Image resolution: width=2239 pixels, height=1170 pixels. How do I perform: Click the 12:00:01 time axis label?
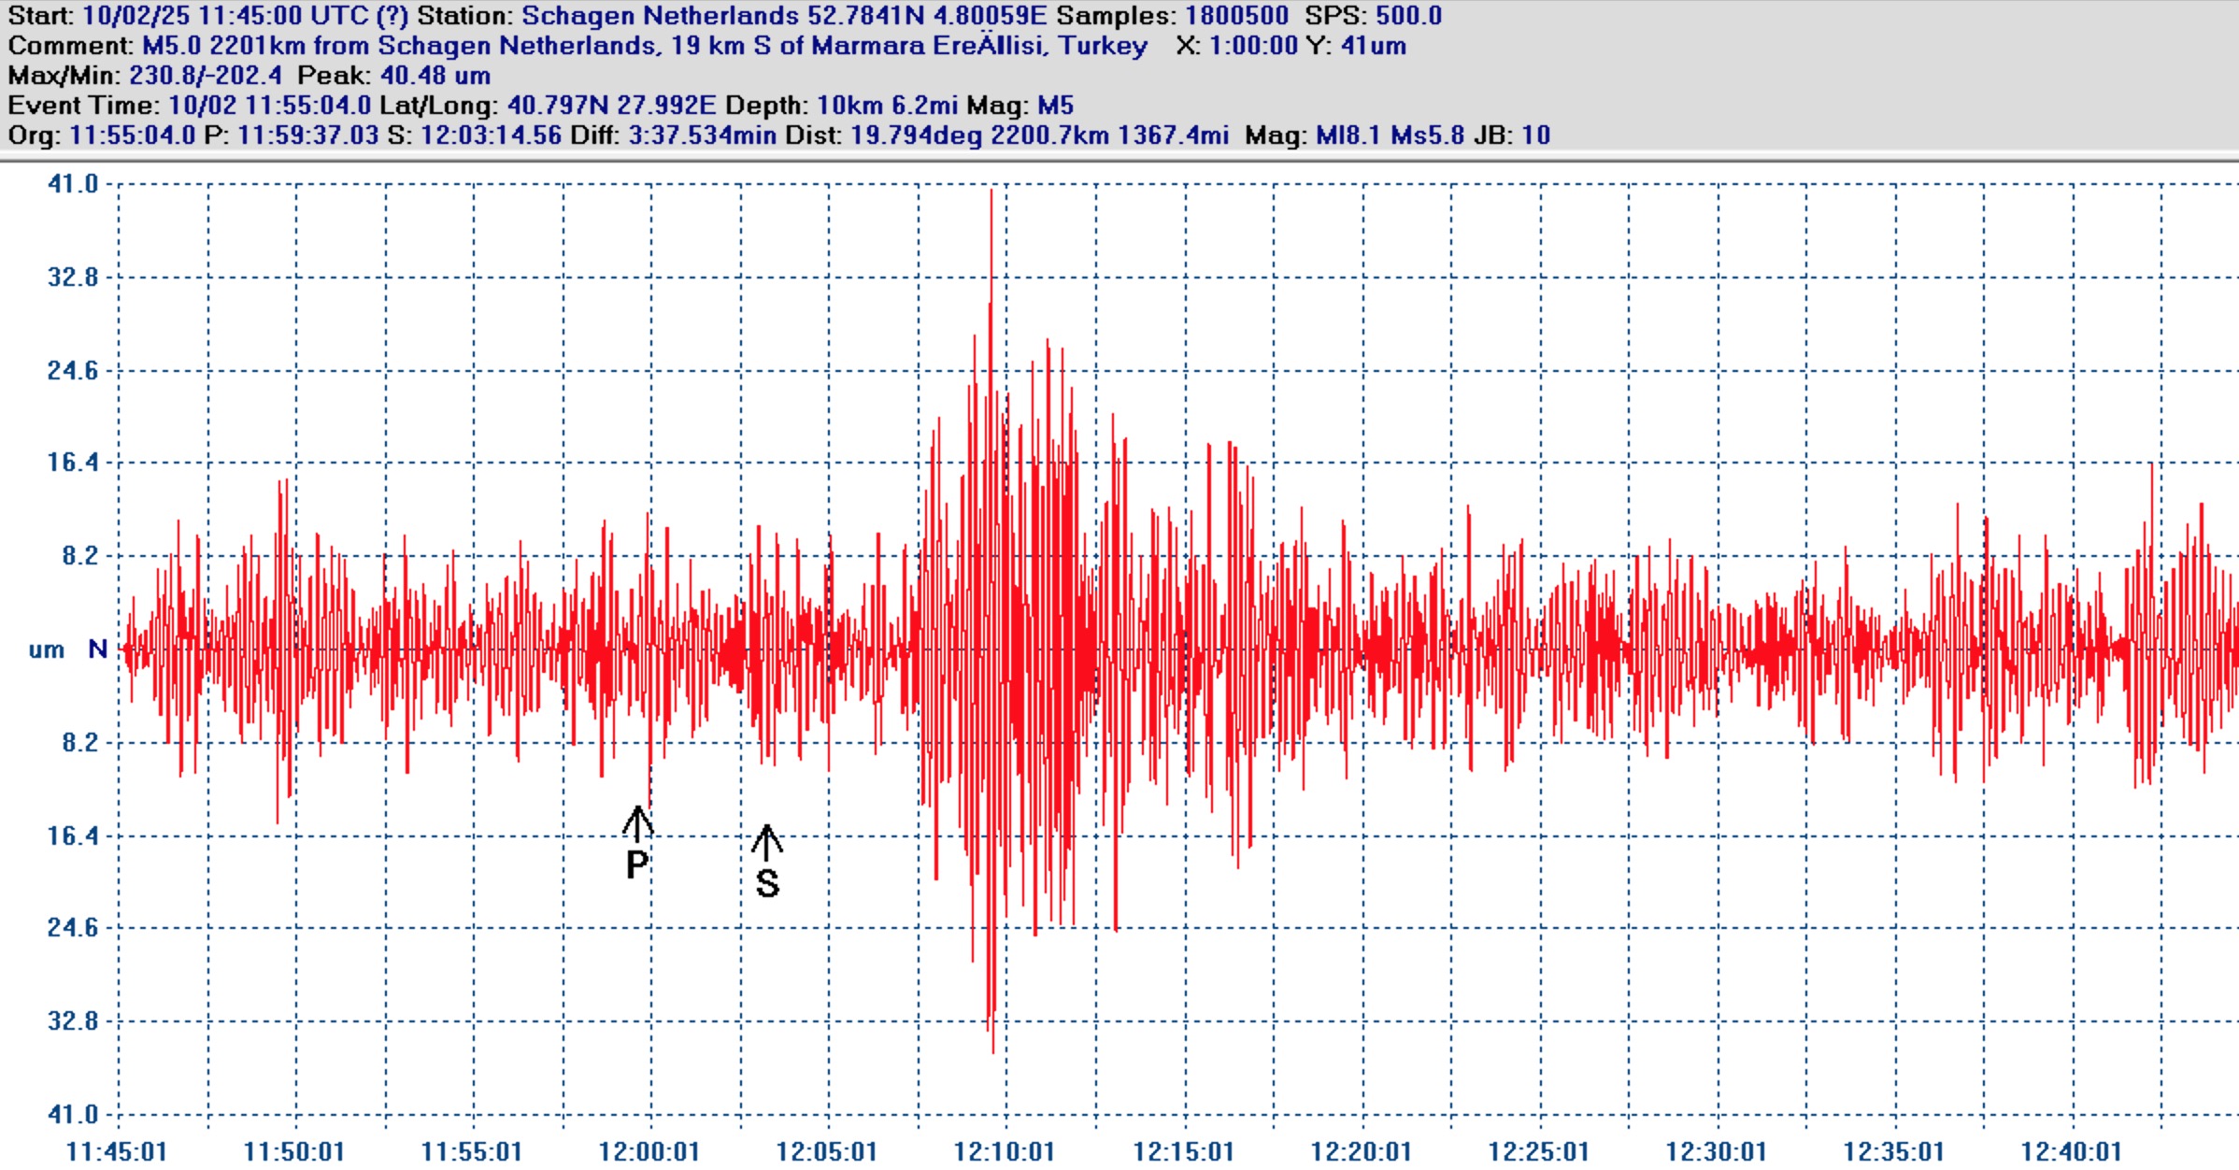pyautogui.click(x=649, y=1151)
